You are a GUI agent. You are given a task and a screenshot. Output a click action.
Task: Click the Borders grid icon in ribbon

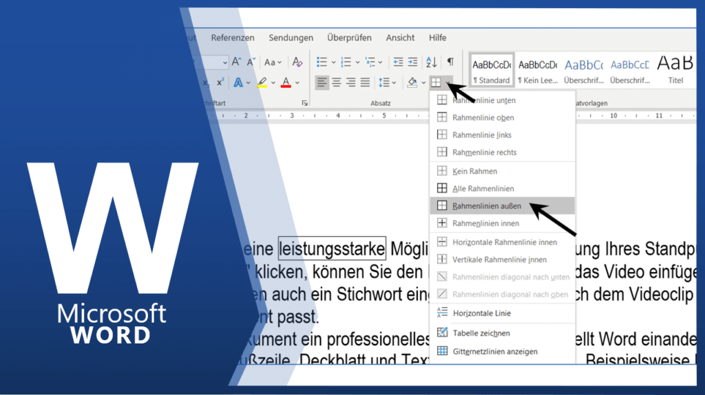[436, 82]
